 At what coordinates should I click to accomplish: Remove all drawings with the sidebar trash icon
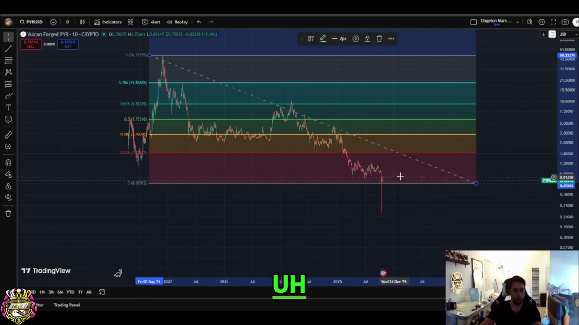[x=8, y=214]
